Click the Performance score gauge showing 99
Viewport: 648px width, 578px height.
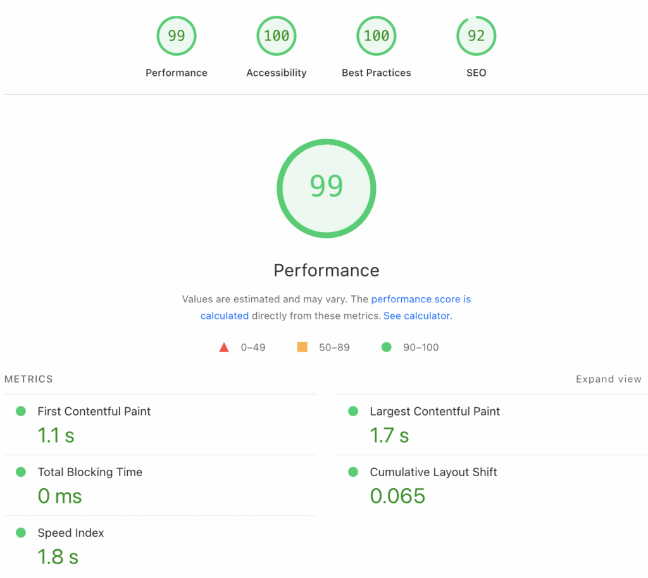(177, 35)
